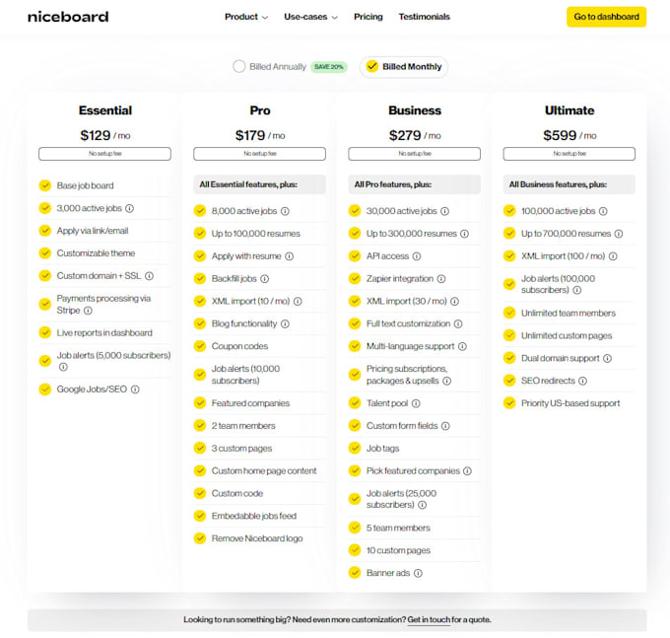Follow the Get in touch link

(429, 620)
